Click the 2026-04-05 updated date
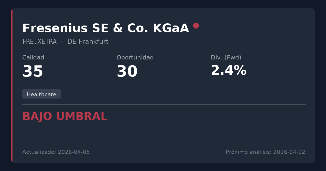 (x=74, y=152)
